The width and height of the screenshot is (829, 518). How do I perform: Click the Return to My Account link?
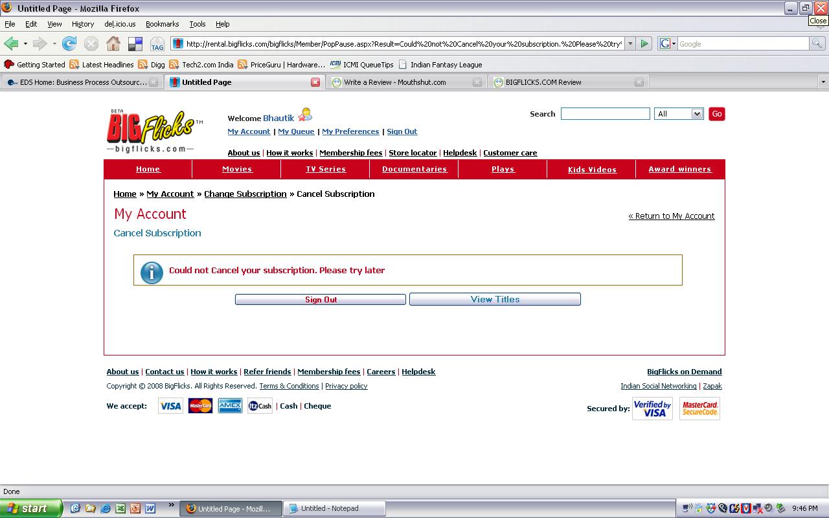click(671, 216)
